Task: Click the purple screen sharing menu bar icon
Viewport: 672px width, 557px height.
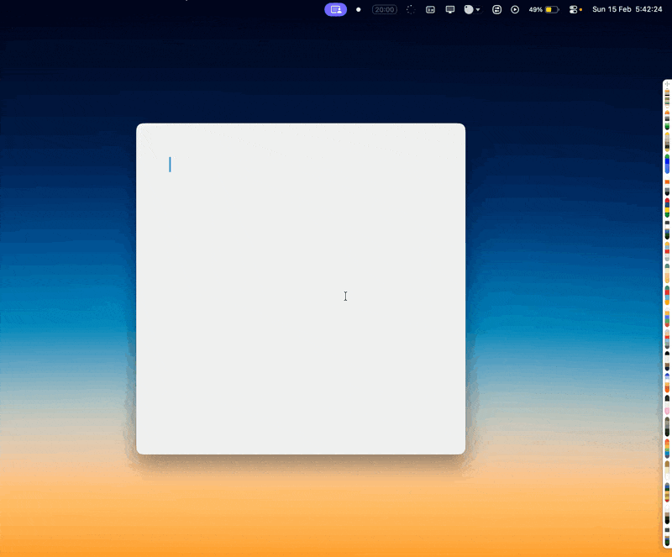Action: [x=335, y=9]
